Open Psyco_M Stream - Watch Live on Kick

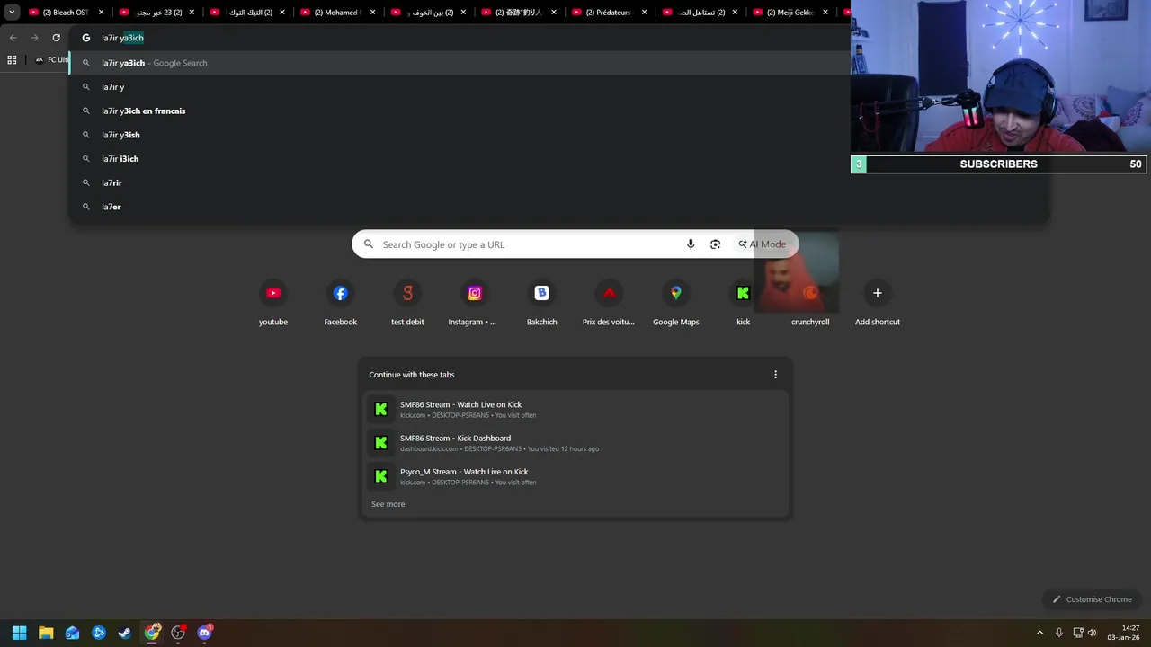click(x=575, y=476)
